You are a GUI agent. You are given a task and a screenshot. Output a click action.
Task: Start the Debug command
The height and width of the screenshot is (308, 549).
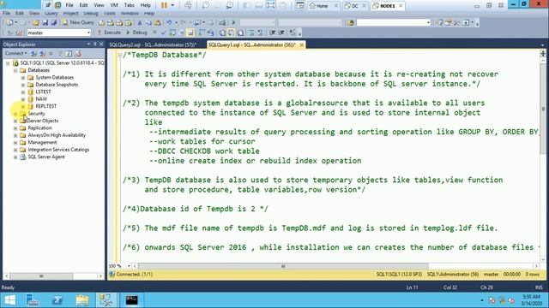coord(136,33)
